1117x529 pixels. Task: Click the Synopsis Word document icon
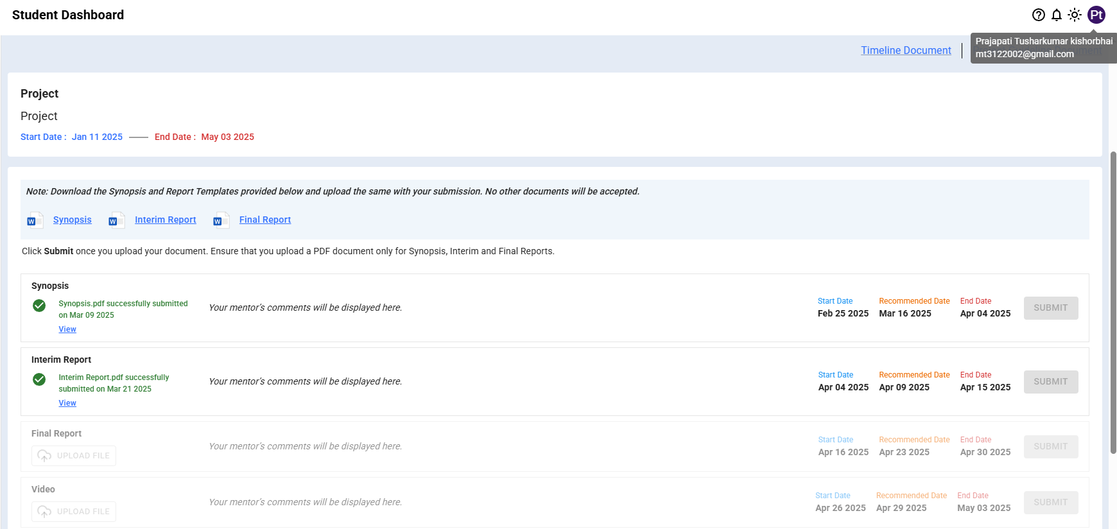tap(35, 220)
